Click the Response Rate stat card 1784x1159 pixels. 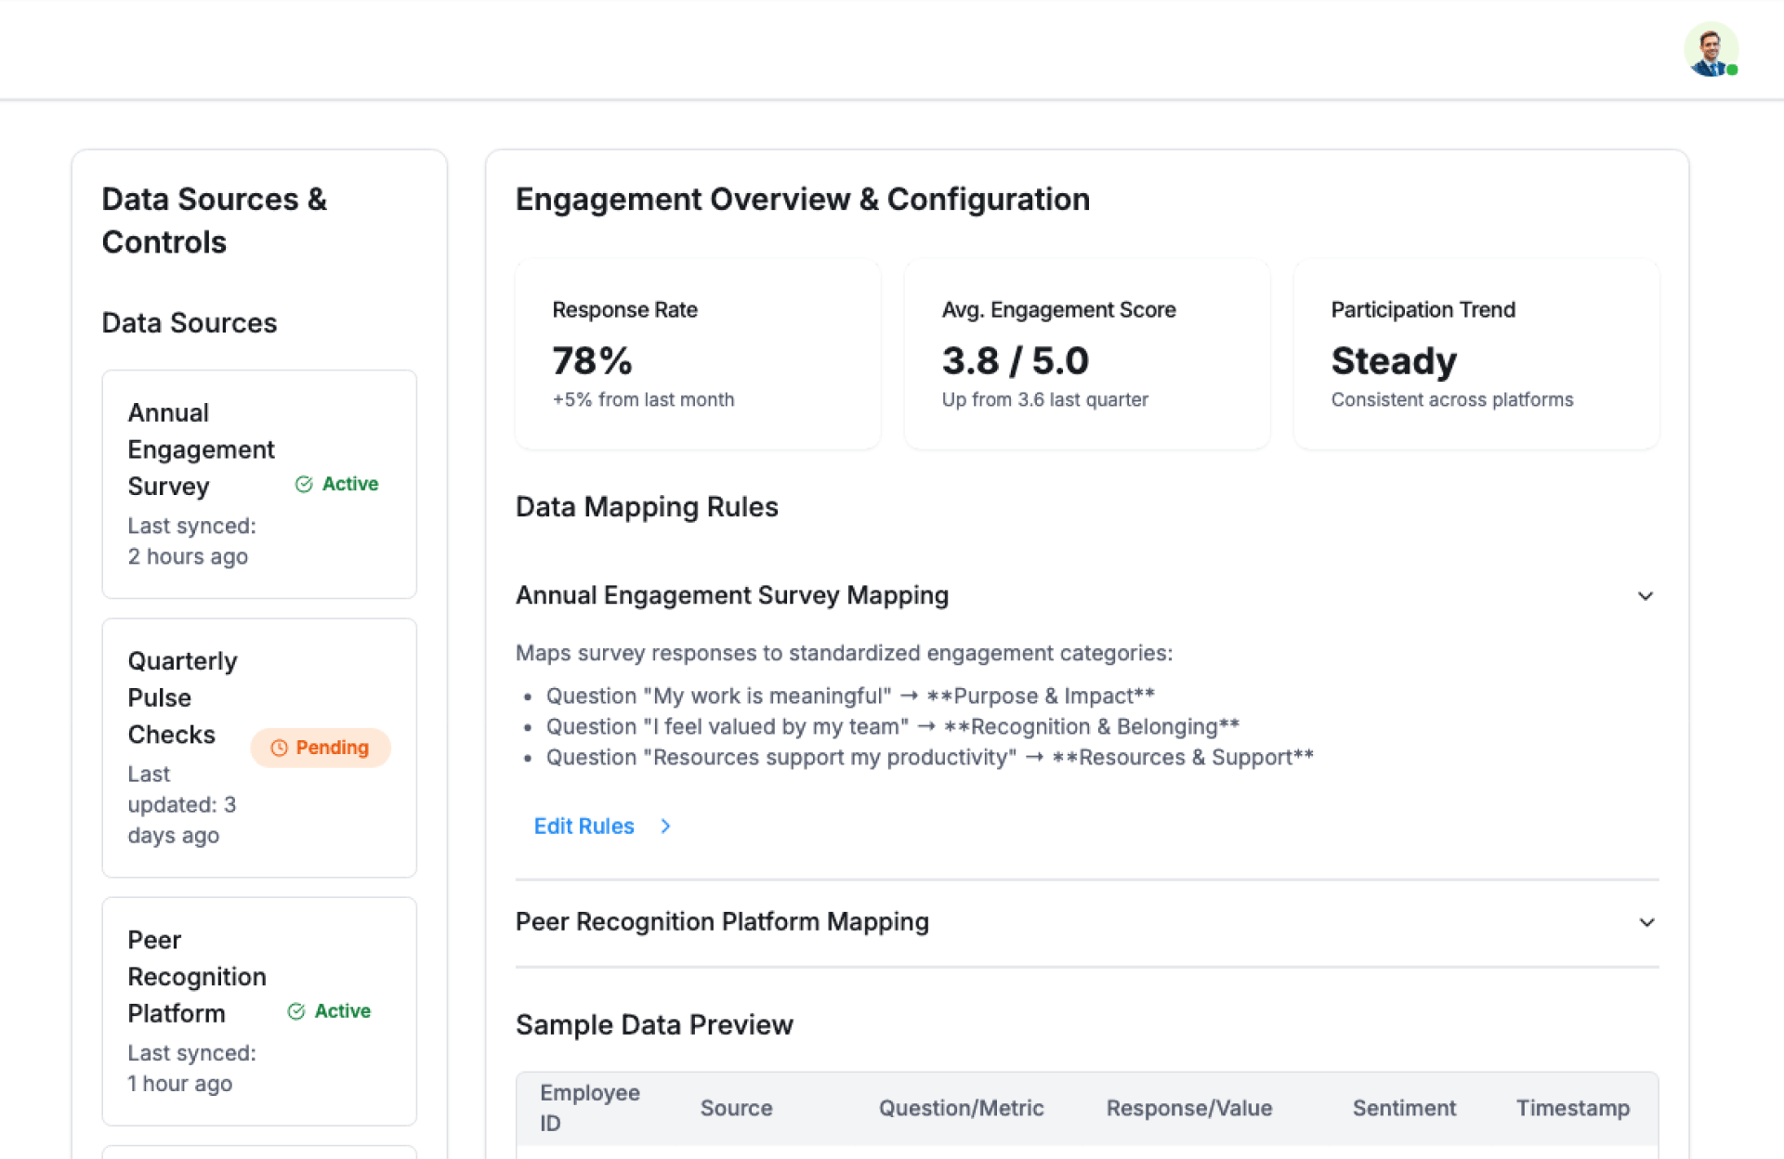(697, 354)
